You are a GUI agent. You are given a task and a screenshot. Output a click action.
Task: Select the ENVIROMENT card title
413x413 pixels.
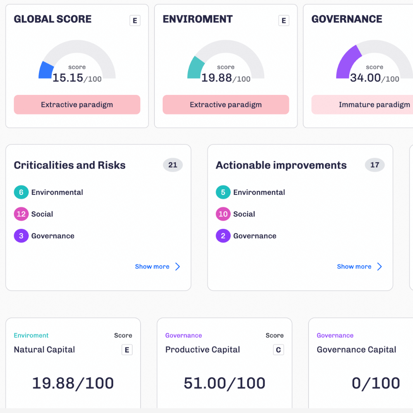[x=197, y=19]
